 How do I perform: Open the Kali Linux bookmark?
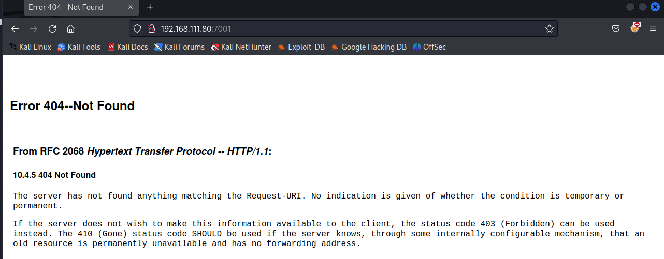(30, 47)
